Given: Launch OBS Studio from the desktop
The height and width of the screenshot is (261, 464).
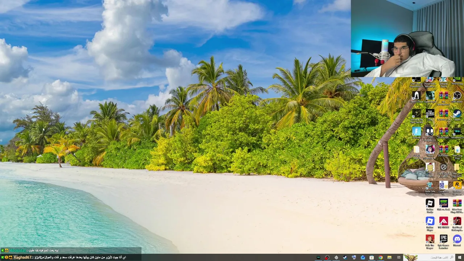Looking at the screenshot, I should pyautogui.click(x=457, y=97).
